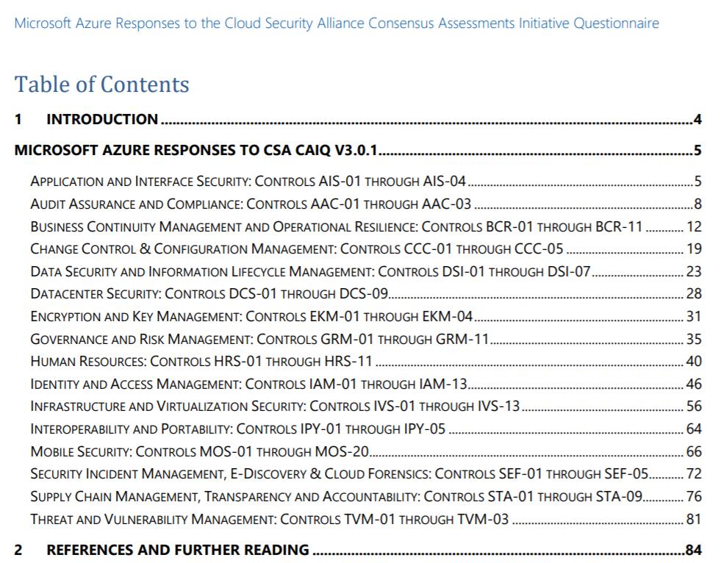Viewport: 721px width, 563px height.
Task: Go to Identity and Access Management entry
Action: point(366,384)
